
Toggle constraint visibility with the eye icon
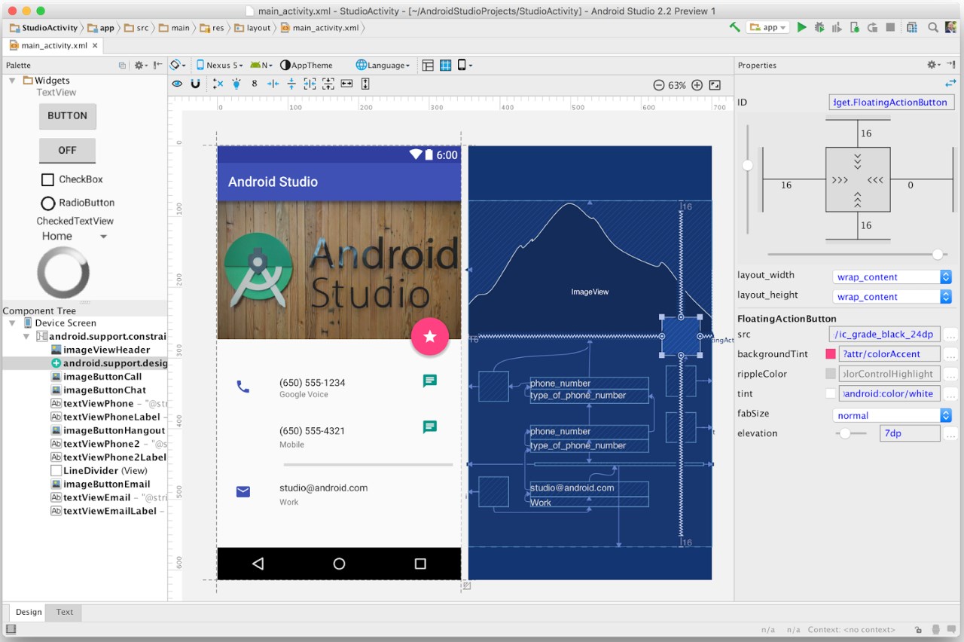pyautogui.click(x=178, y=84)
